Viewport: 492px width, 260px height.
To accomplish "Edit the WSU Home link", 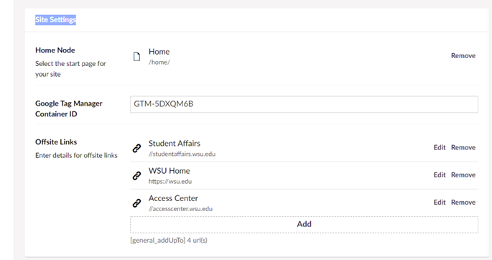I will point(440,175).
